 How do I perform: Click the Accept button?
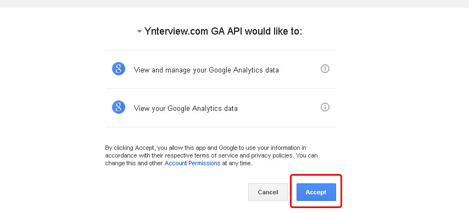(x=316, y=192)
